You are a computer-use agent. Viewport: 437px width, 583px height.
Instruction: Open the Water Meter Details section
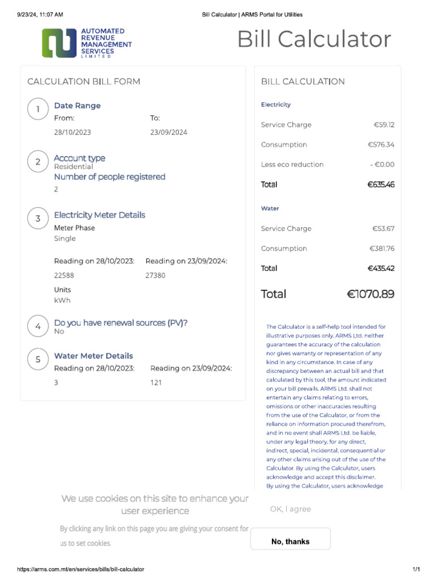click(x=93, y=356)
